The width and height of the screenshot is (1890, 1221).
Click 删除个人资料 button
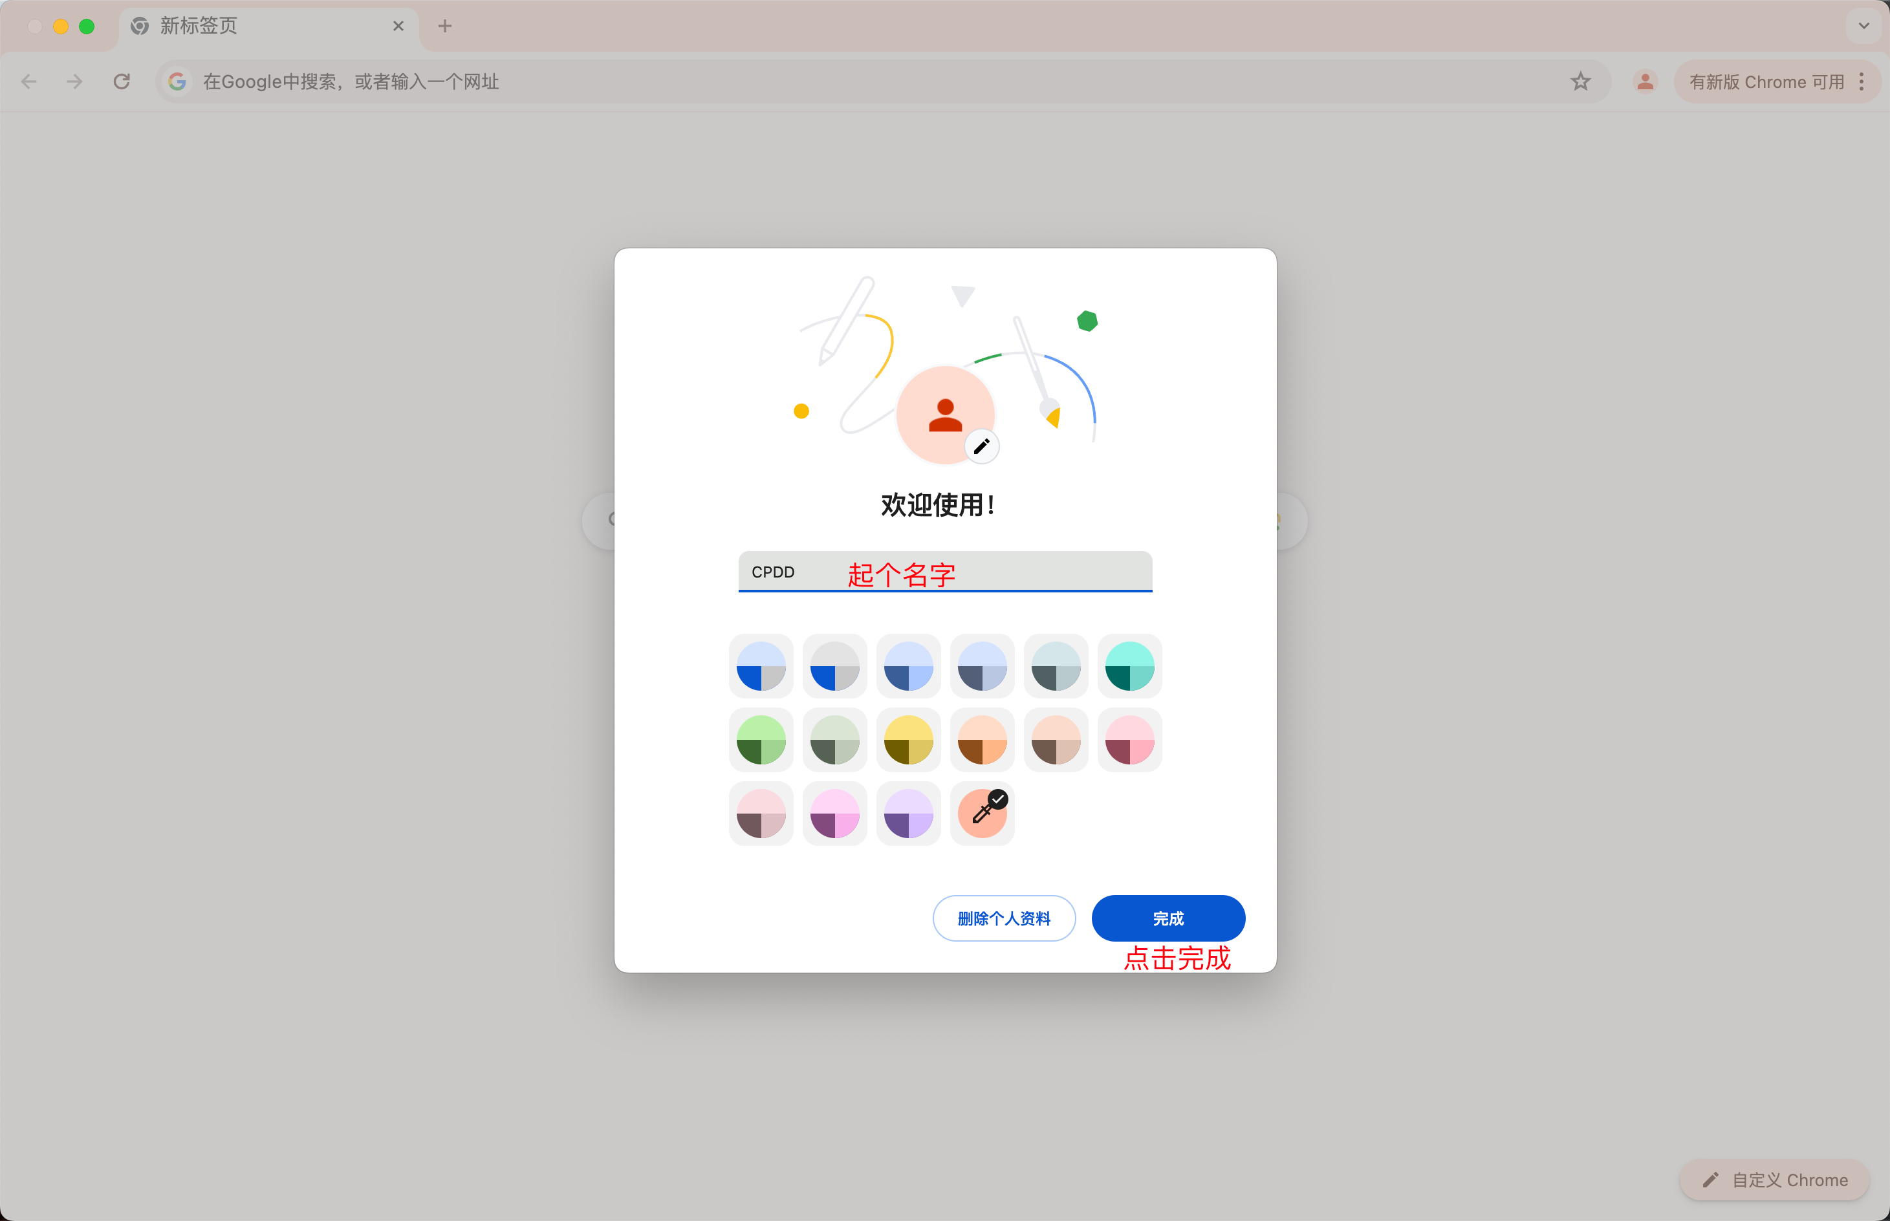coord(1004,918)
